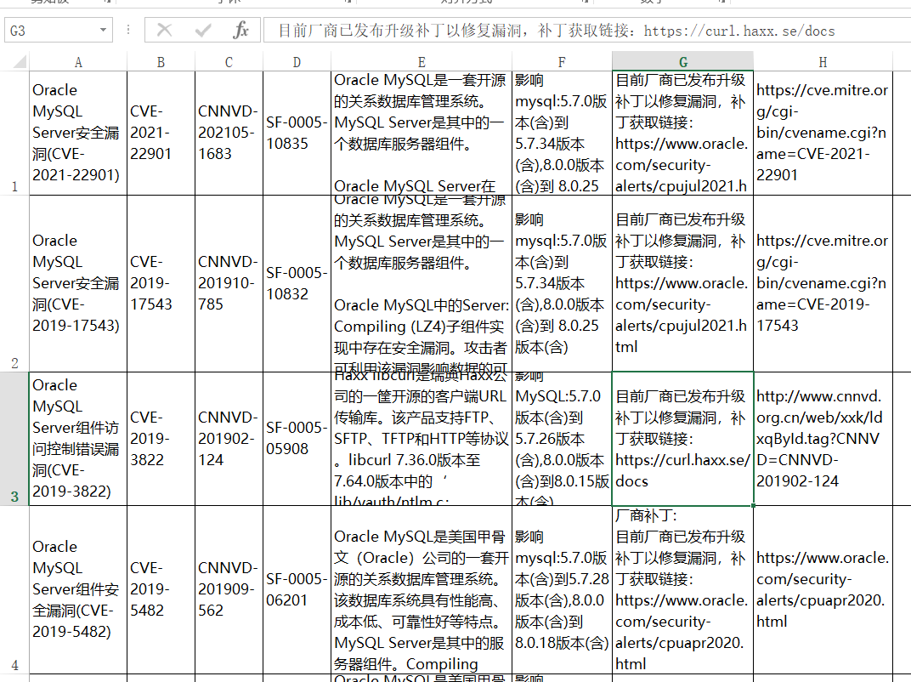Click G2 cell with cpujul2021.html patch link

(682, 284)
